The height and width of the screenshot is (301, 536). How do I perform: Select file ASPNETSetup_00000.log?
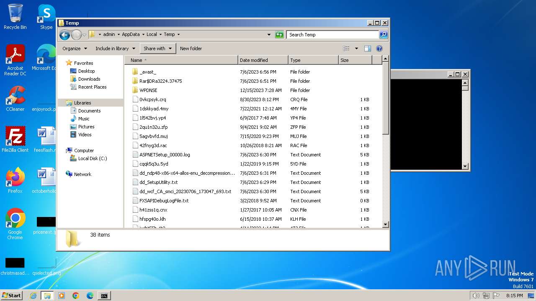click(x=165, y=155)
